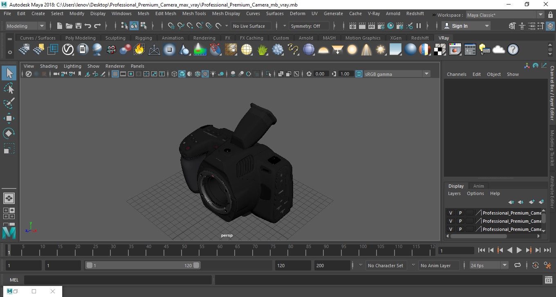This screenshot has width=556, height=297.
Task: Activate the Rotate tool
Action: point(9,133)
